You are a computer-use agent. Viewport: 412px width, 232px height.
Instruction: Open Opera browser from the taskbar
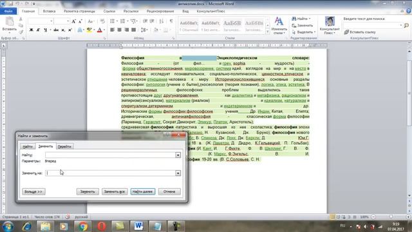(102, 226)
